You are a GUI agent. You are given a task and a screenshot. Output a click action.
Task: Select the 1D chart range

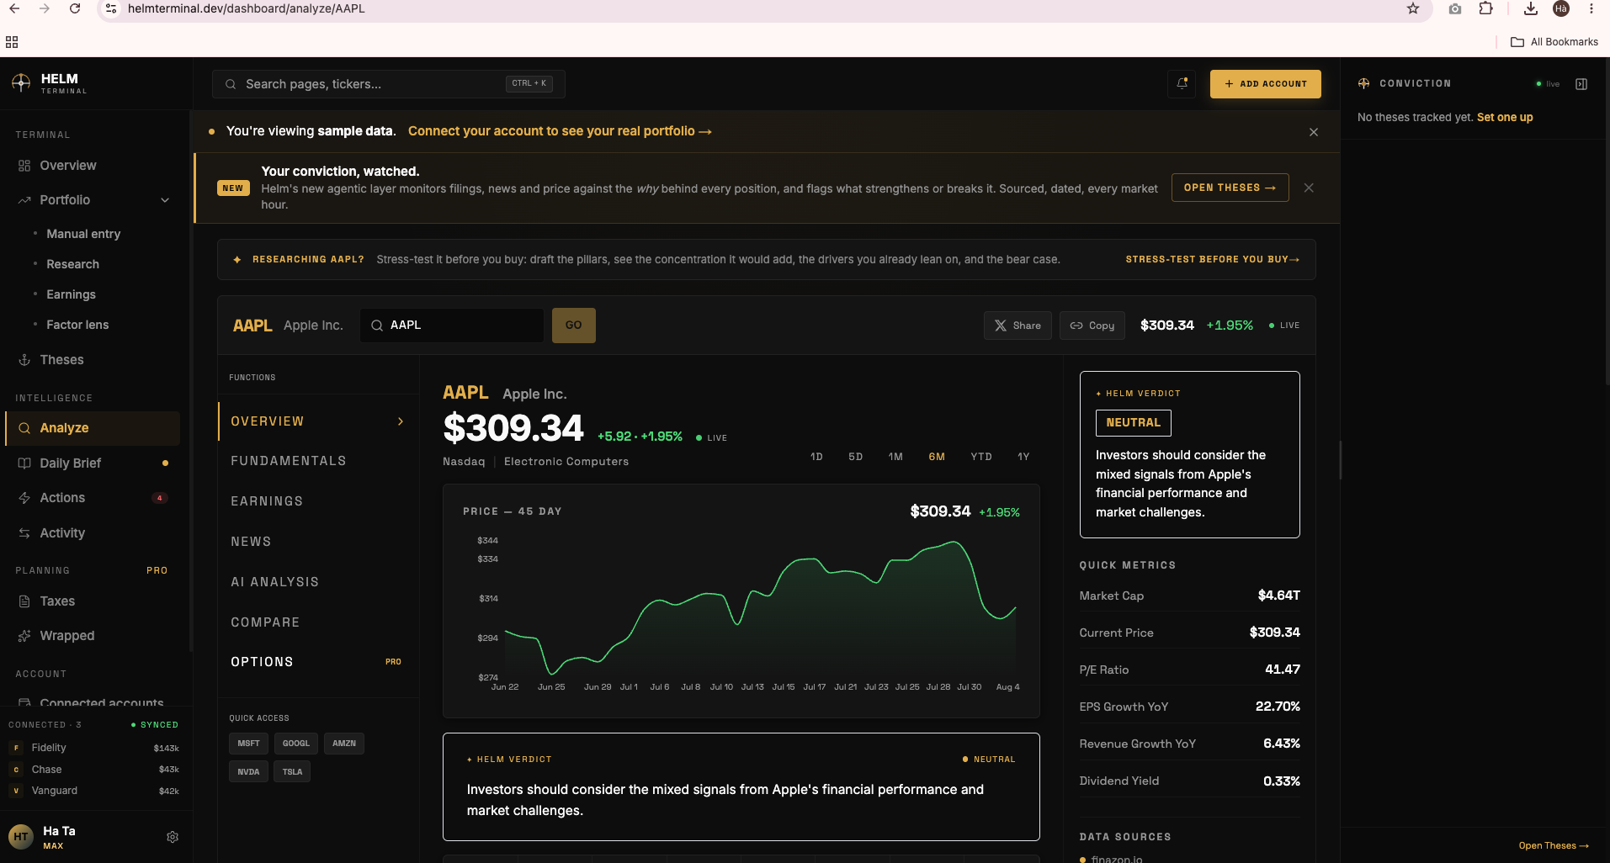(816, 457)
